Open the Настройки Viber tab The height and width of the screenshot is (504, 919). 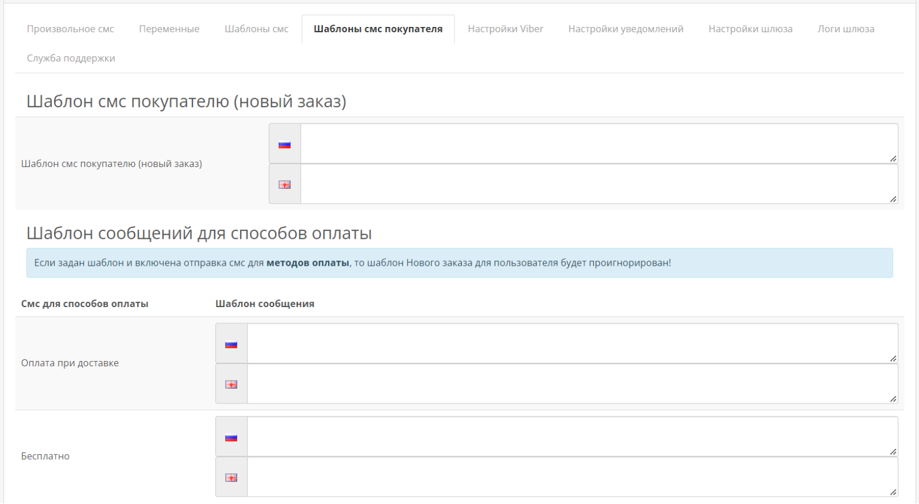click(x=505, y=29)
